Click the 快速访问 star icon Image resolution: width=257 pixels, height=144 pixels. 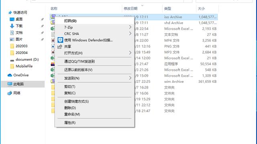10,12
